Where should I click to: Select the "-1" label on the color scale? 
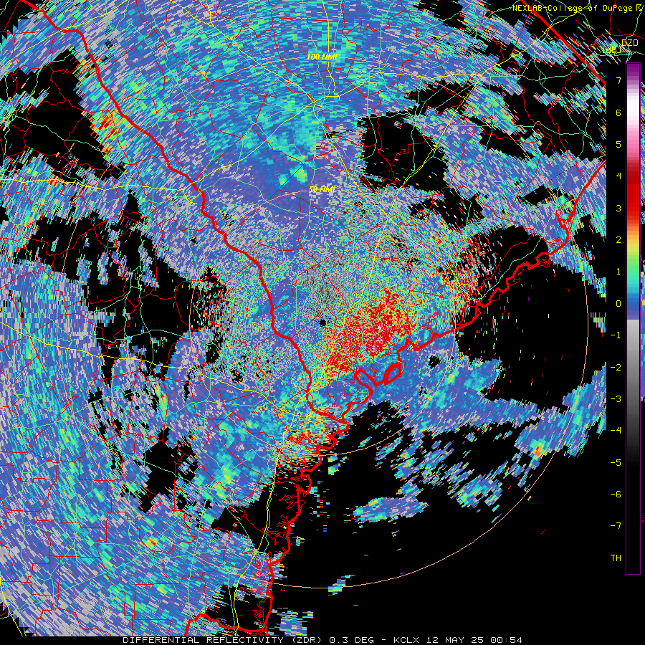616,335
